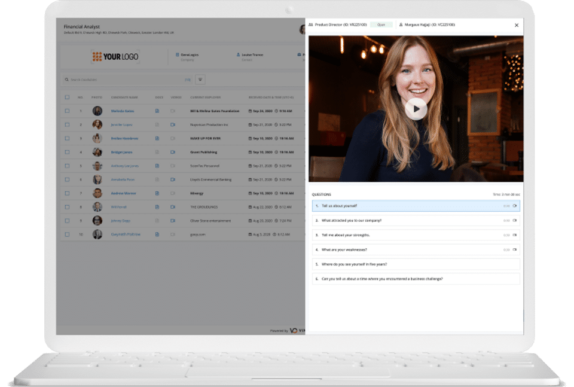Tick the checkbox for candidate row 3
574x387 pixels.
67,138
